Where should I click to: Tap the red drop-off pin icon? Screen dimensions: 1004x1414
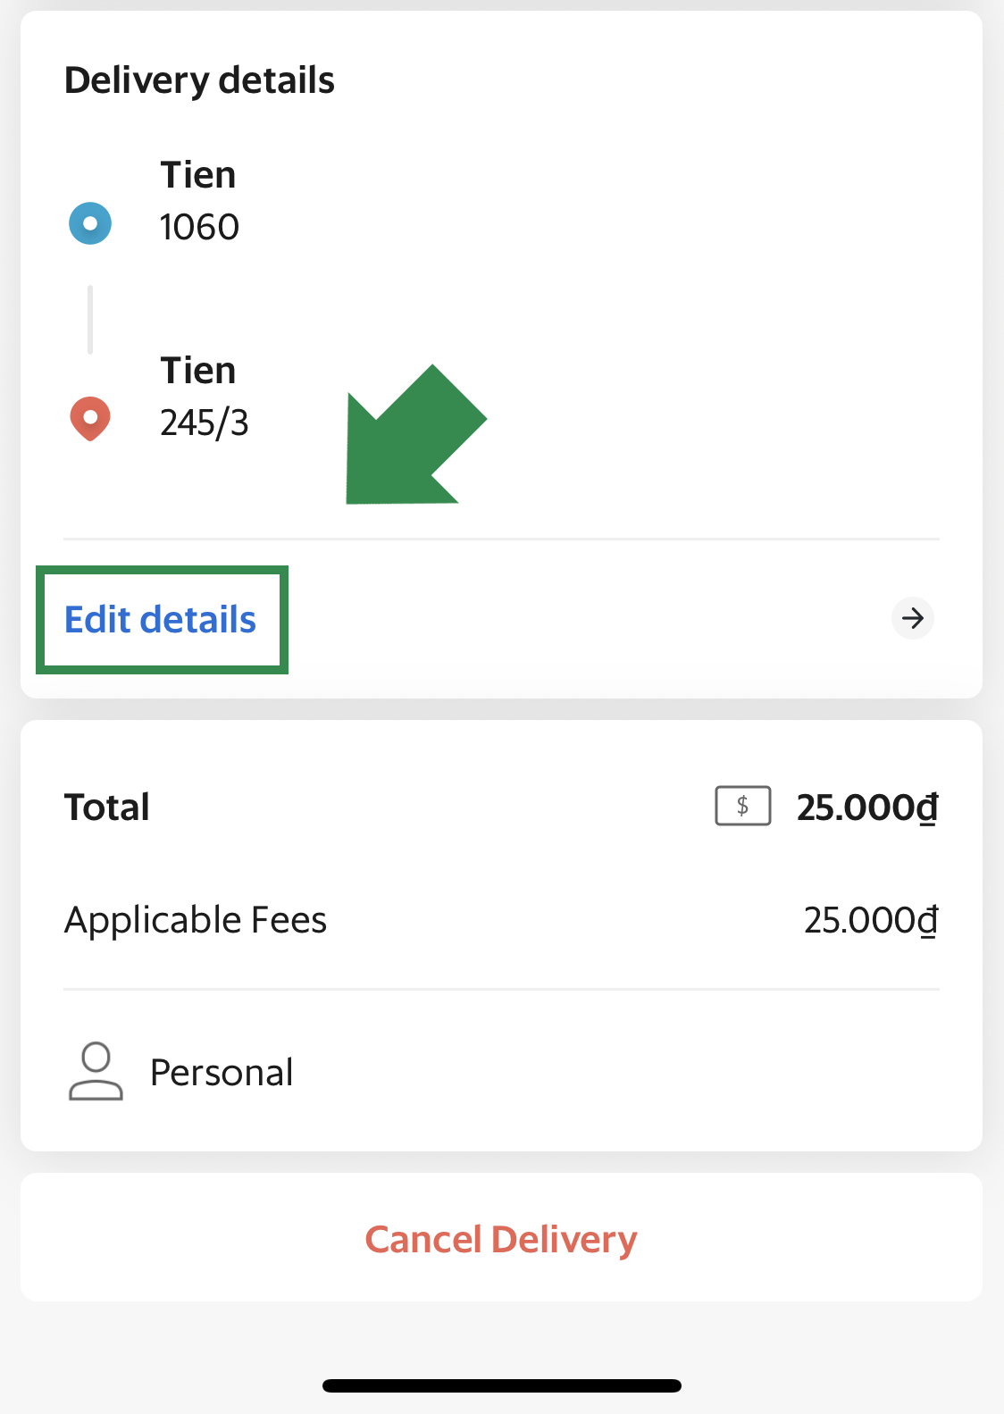click(x=90, y=419)
